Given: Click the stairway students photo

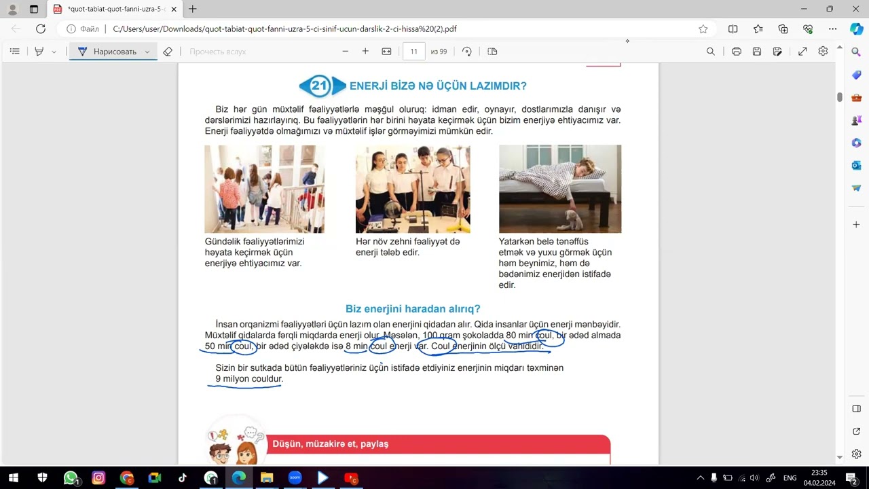Looking at the screenshot, I should tap(264, 189).
